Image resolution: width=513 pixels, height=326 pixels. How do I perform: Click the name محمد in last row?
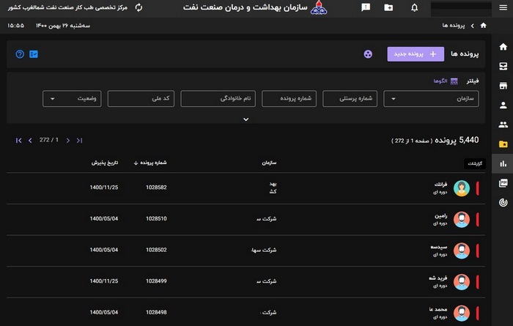[438, 309]
